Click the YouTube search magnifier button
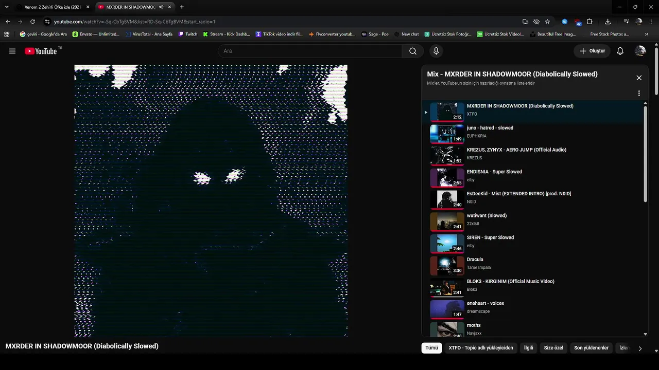This screenshot has height=370, width=659. click(x=413, y=51)
